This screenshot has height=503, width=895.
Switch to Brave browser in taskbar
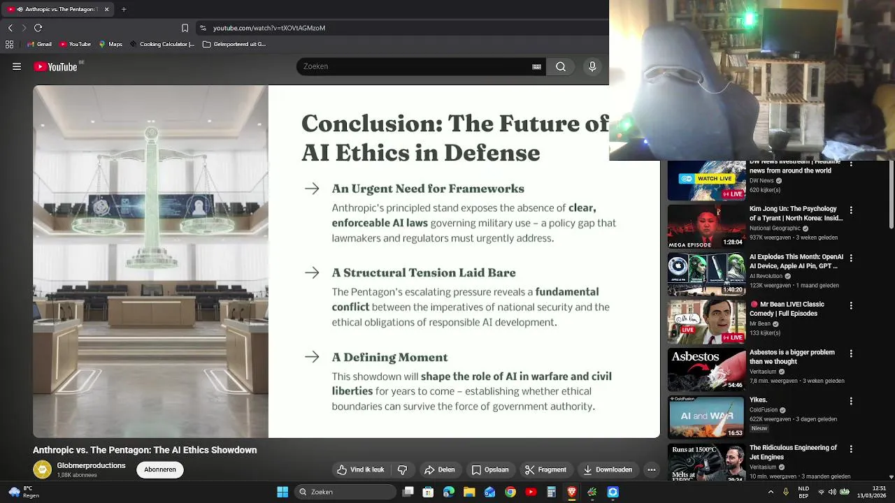click(572, 492)
